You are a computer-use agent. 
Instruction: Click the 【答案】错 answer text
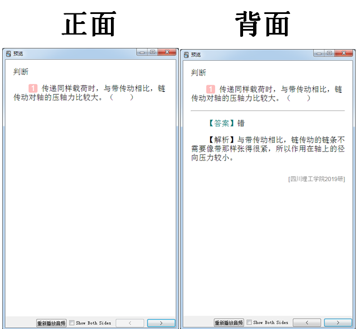pyautogui.click(x=226, y=123)
